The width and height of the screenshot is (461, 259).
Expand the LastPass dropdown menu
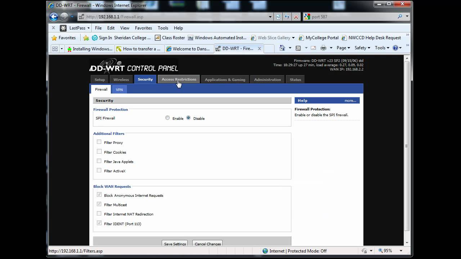(x=88, y=28)
